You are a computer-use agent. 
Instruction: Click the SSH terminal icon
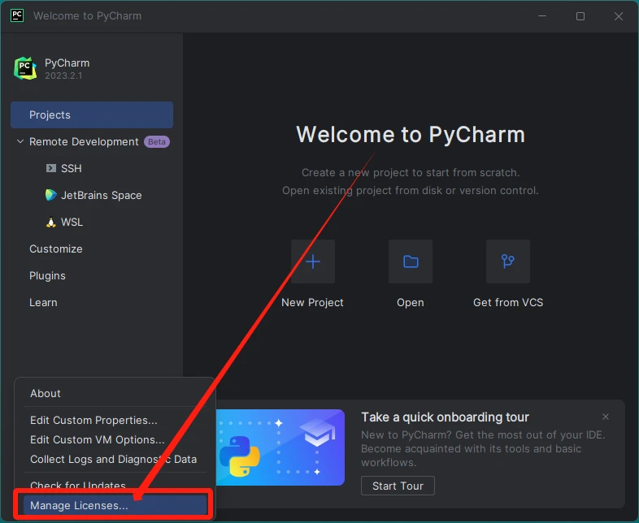pyautogui.click(x=51, y=169)
